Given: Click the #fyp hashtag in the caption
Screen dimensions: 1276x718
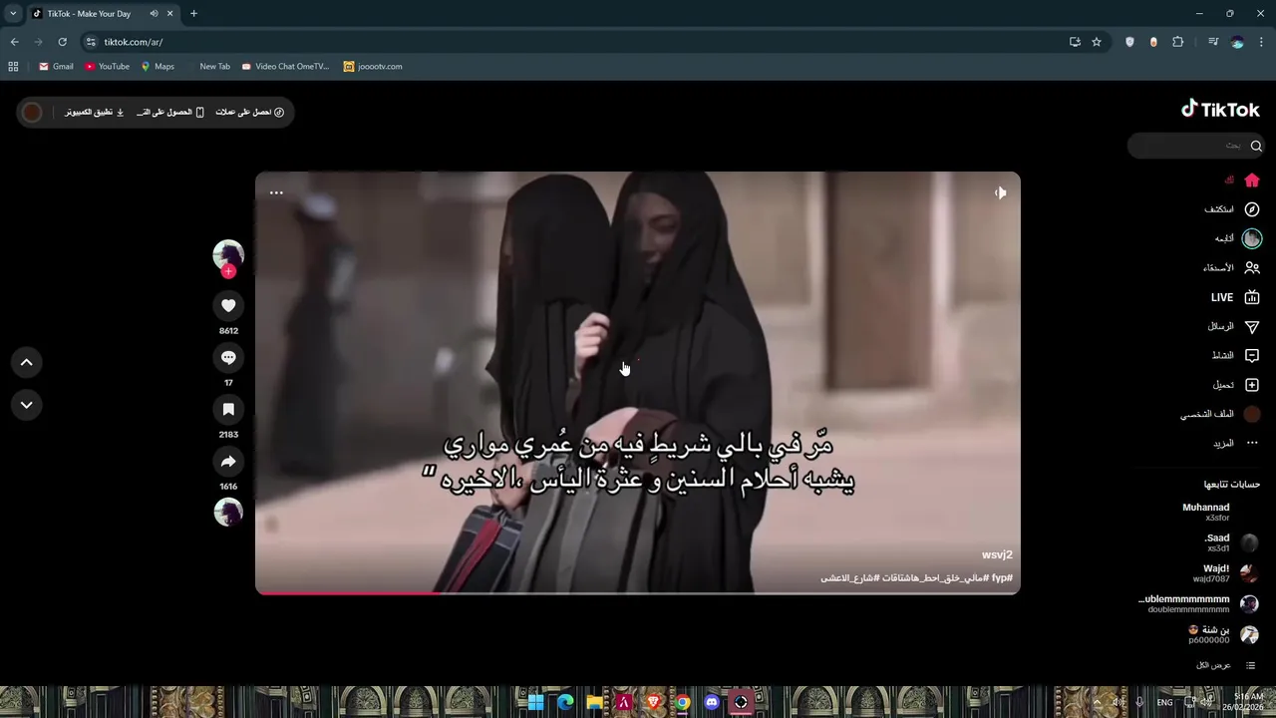Looking at the screenshot, I should [1001, 578].
